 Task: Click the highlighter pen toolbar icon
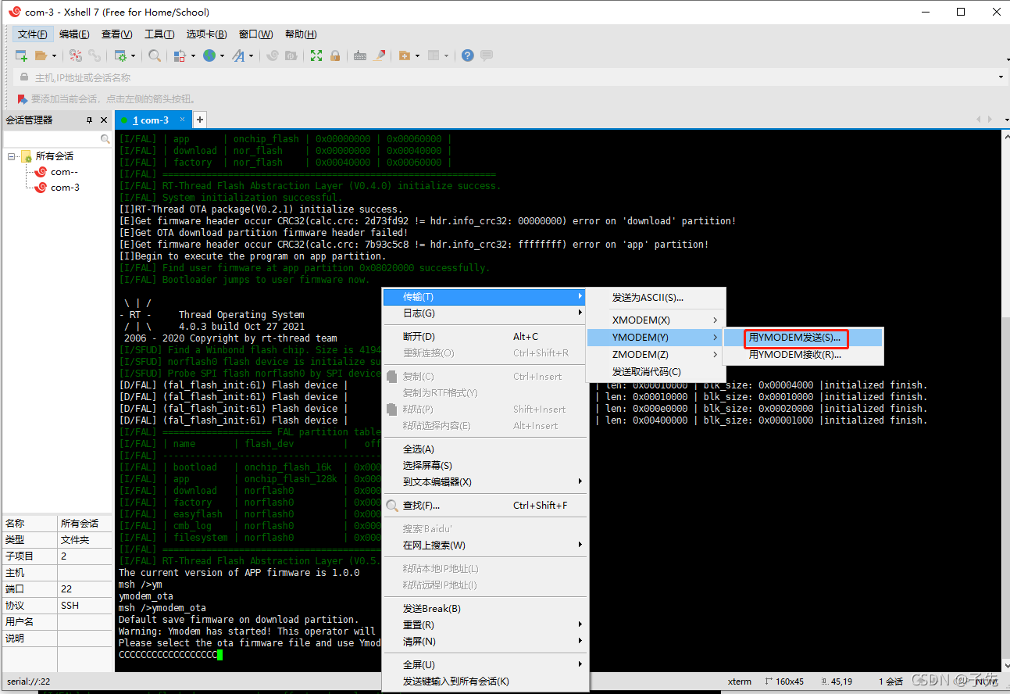pyautogui.click(x=380, y=55)
